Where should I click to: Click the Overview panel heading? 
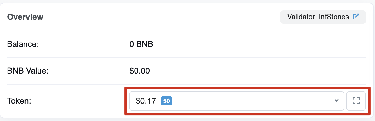point(25,17)
